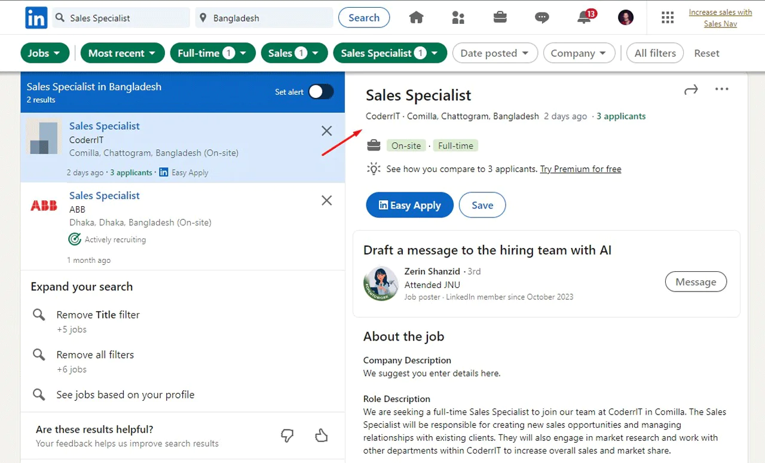The image size is (765, 463).
Task: Open the three-dot options menu on the job
Action: click(721, 88)
